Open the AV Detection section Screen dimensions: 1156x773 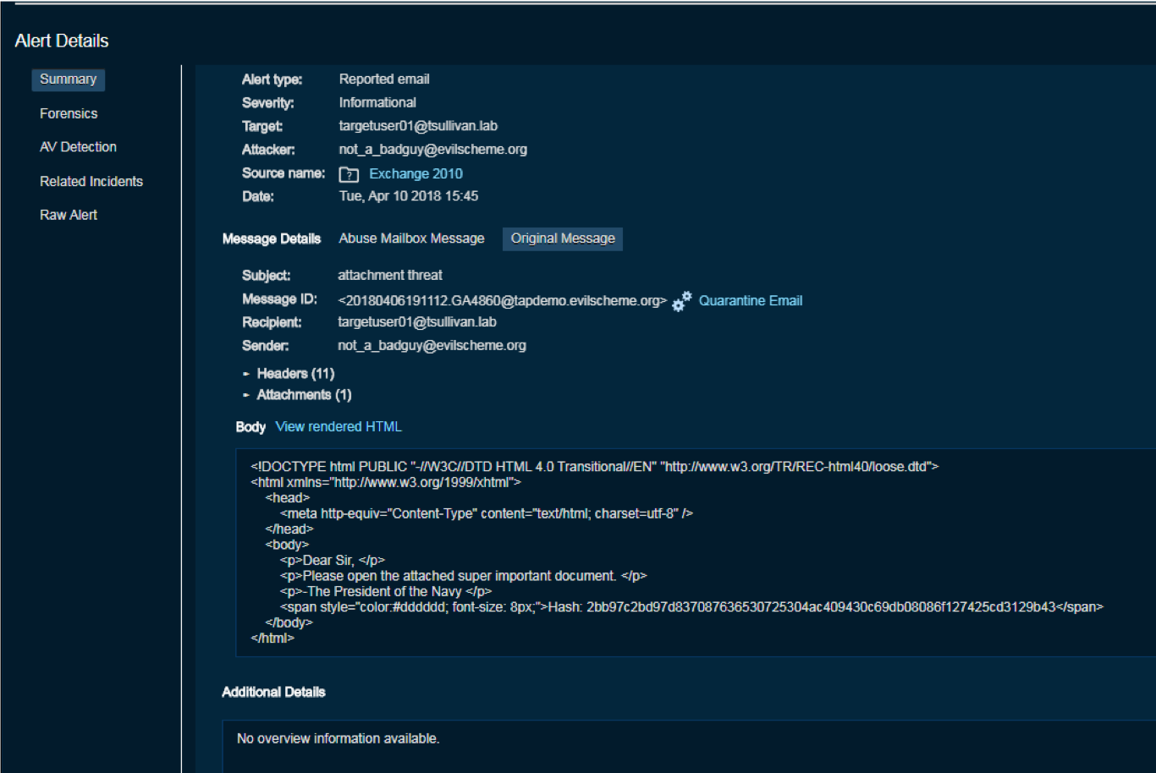point(78,147)
